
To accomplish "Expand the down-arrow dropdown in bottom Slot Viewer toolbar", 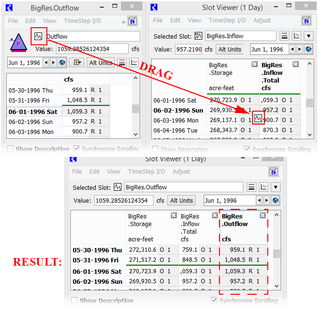I will pos(275,187).
